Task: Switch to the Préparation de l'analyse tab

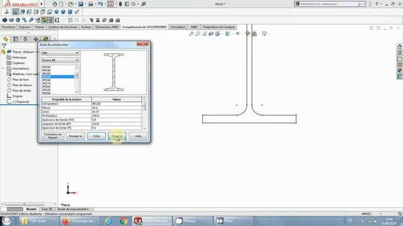Action: 219,27
